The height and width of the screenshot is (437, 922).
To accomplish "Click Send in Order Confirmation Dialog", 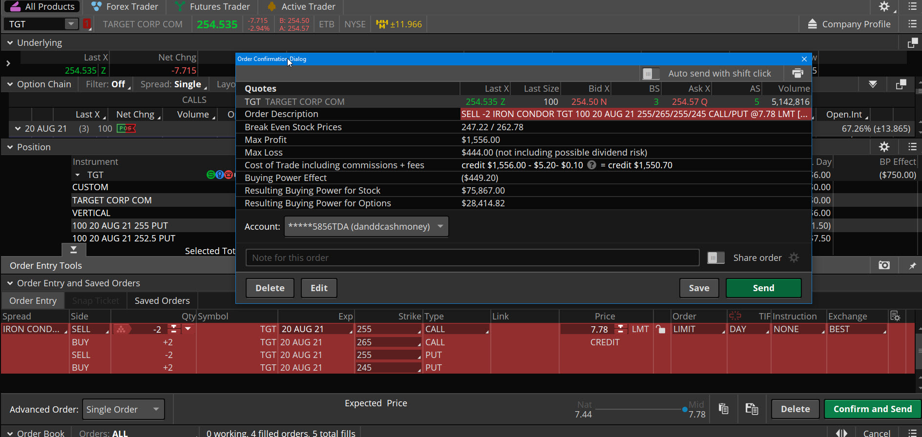I will (763, 288).
